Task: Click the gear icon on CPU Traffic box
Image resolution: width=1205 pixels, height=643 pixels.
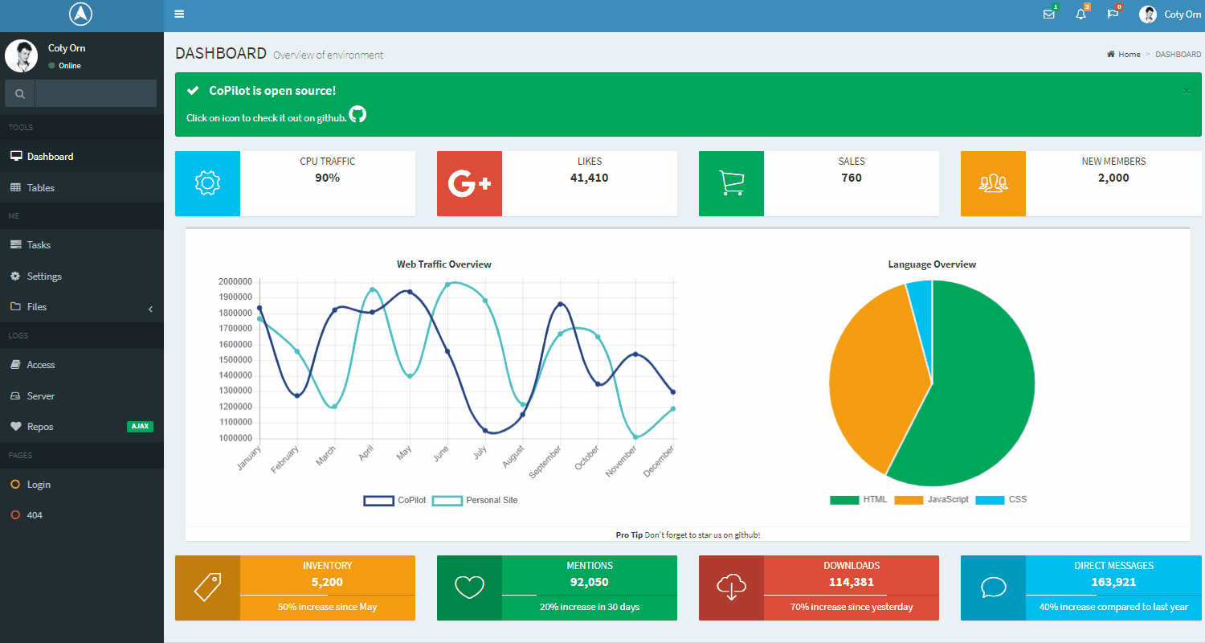Action: pyautogui.click(x=207, y=183)
